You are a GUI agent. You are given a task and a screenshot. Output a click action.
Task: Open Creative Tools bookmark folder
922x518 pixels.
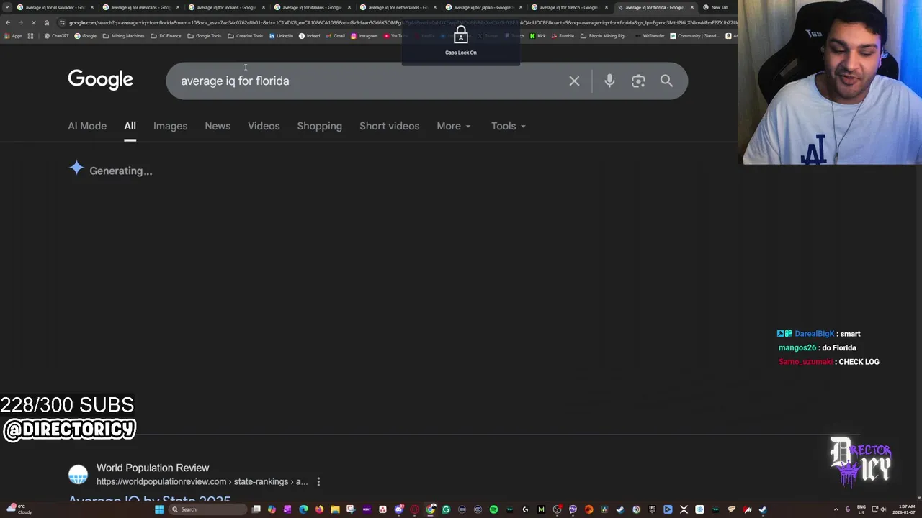(x=246, y=36)
